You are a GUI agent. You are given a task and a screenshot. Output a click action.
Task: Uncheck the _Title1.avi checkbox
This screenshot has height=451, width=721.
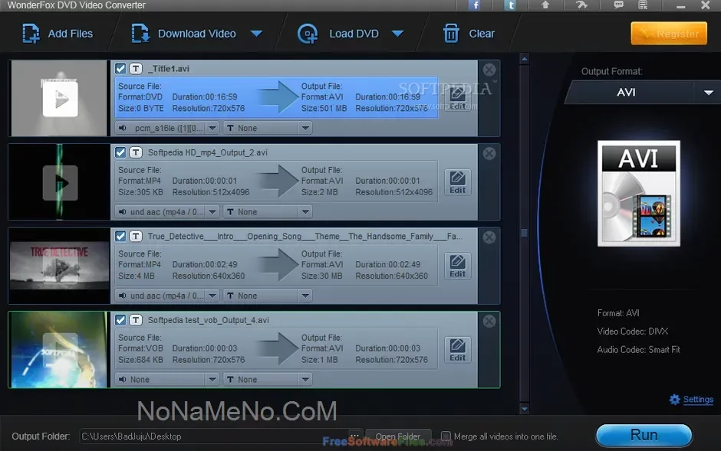point(120,69)
